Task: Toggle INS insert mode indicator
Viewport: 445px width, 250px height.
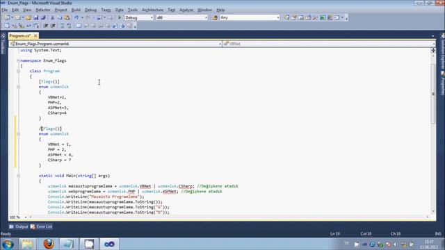Action: coord(438,234)
